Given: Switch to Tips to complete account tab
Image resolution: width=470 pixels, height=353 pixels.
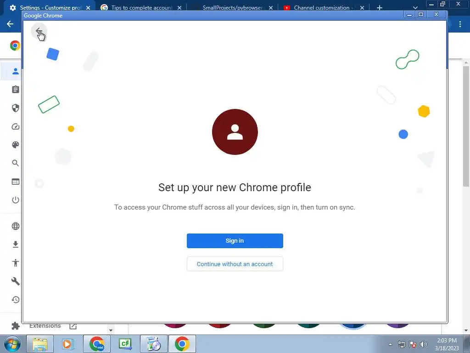Looking at the screenshot, I should tap(141, 7).
